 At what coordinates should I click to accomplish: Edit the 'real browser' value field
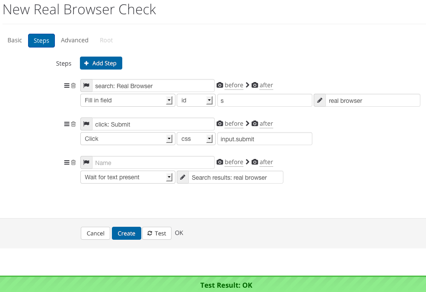coord(373,100)
